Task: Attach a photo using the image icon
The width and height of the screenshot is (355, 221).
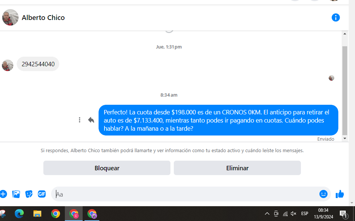Action: 16,194
